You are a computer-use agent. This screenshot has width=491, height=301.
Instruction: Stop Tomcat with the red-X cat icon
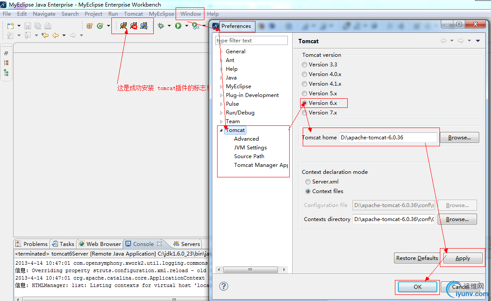[134, 26]
